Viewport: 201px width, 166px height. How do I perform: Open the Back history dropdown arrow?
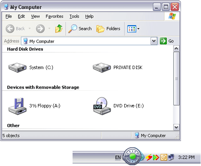pyautogui.click(x=30, y=28)
